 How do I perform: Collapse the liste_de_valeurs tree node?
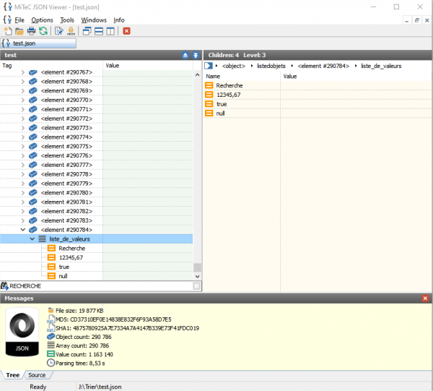(x=32, y=239)
